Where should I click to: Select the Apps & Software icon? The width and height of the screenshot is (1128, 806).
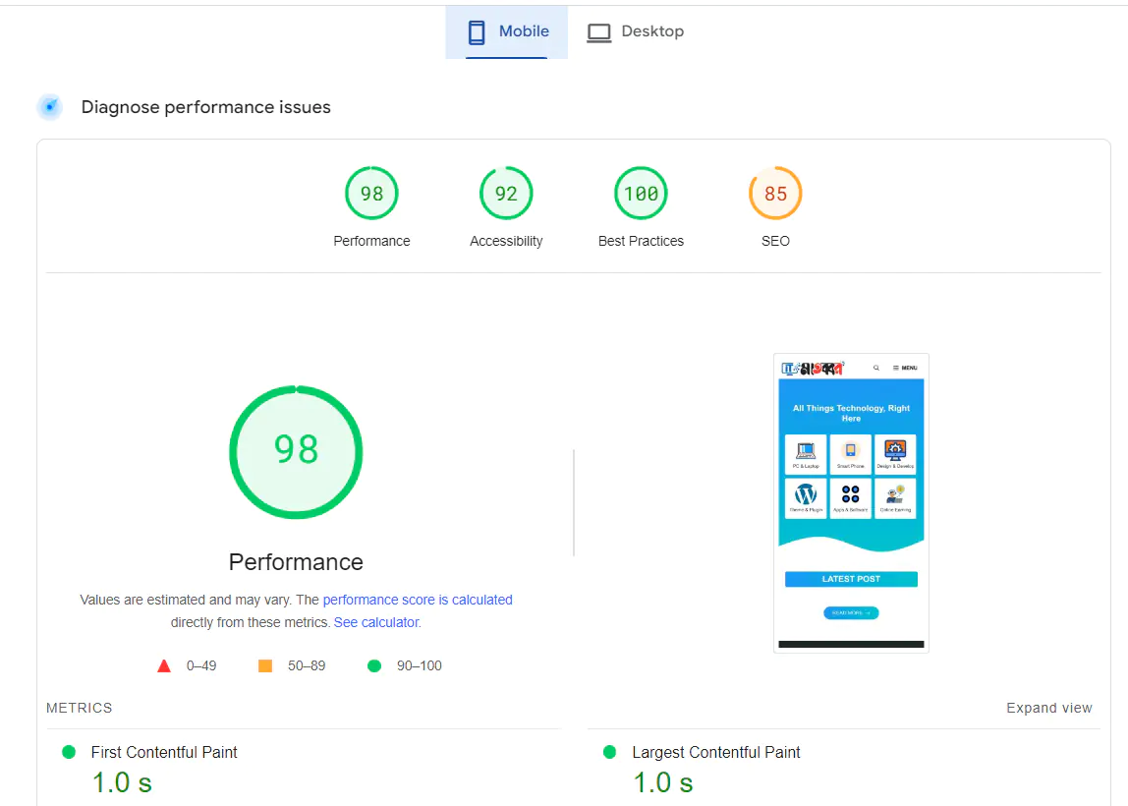851,494
